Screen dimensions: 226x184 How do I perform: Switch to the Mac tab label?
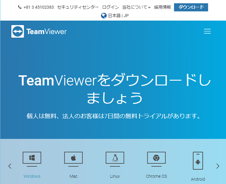[73, 176]
